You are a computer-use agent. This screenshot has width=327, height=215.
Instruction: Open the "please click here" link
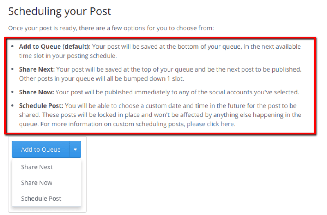(x=211, y=124)
